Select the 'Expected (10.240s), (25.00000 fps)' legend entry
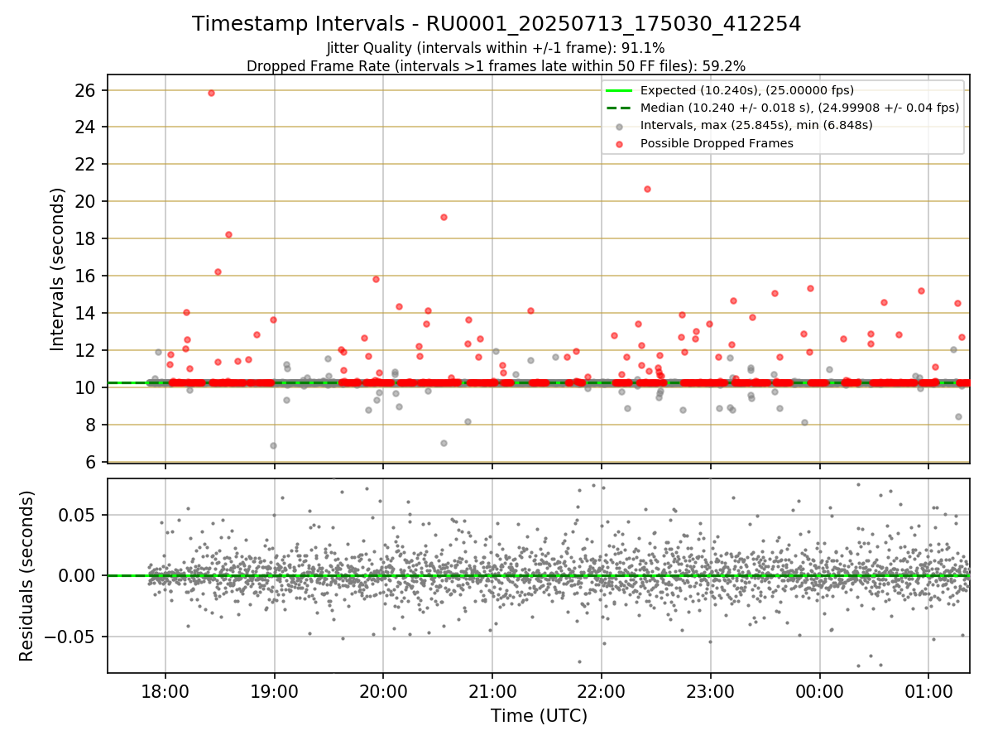 (747, 90)
